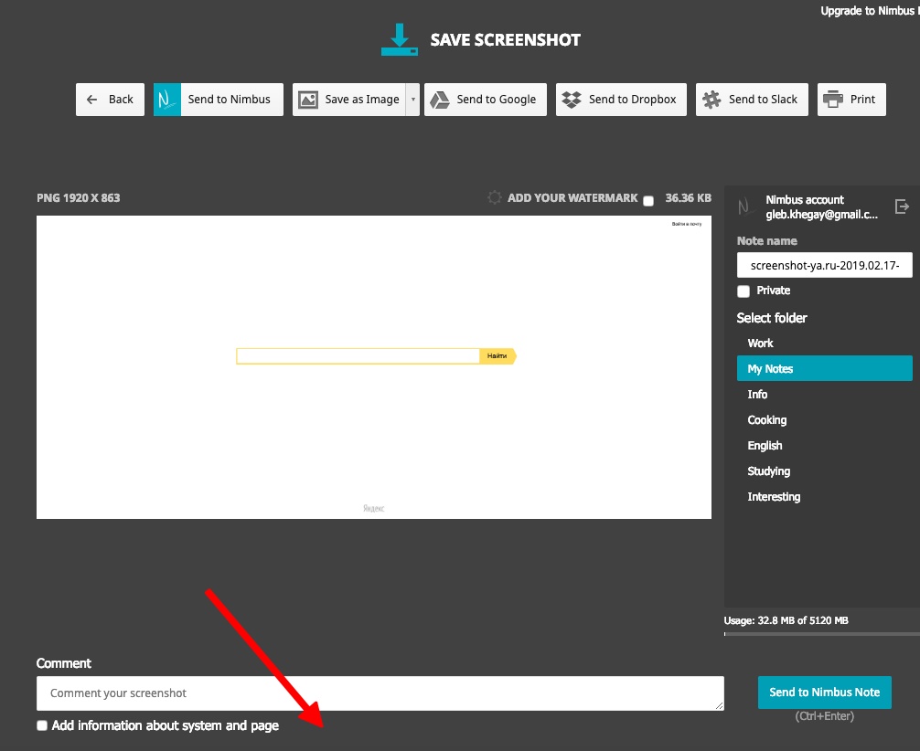
Task: Click Send to Nimbus button label
Action: tap(229, 100)
